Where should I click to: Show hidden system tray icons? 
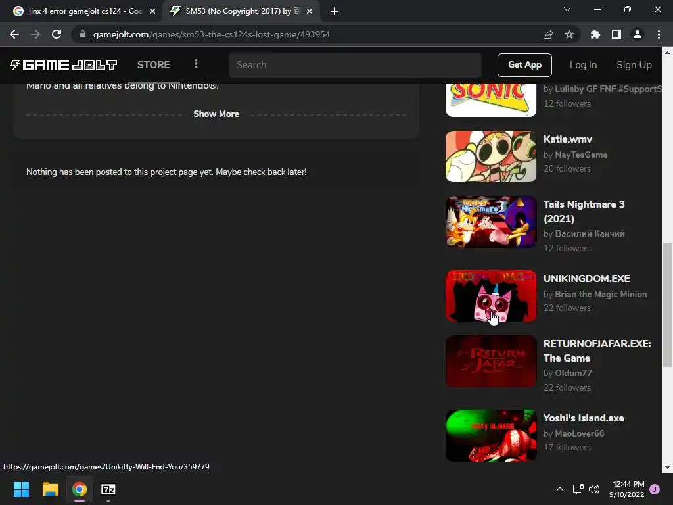point(560,489)
